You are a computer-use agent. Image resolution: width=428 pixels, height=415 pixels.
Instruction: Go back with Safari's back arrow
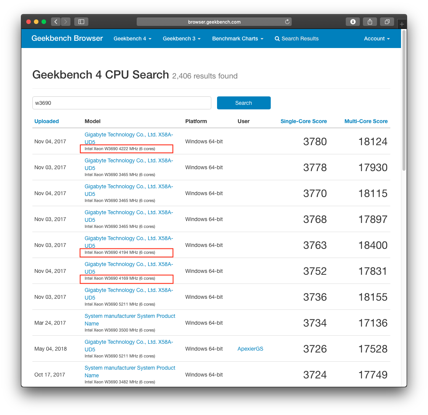pyautogui.click(x=56, y=22)
